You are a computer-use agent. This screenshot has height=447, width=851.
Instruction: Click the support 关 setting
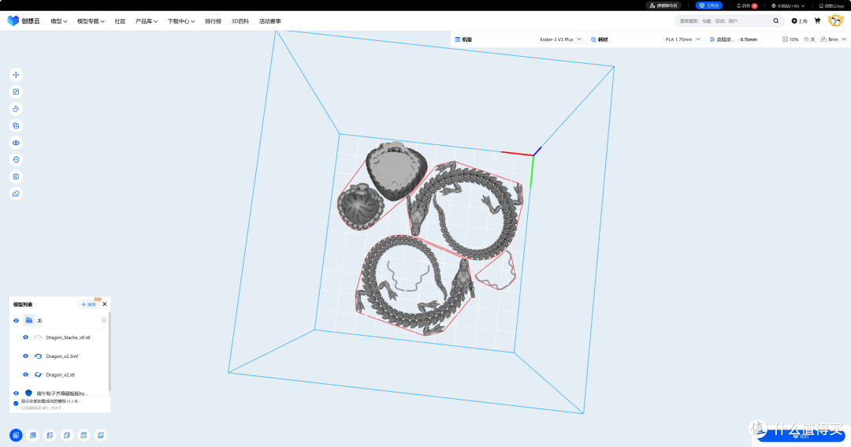click(809, 39)
